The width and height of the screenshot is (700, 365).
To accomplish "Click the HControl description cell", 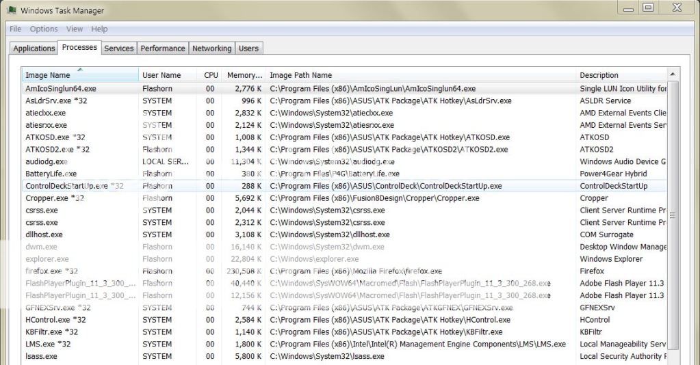I will (x=595, y=319).
